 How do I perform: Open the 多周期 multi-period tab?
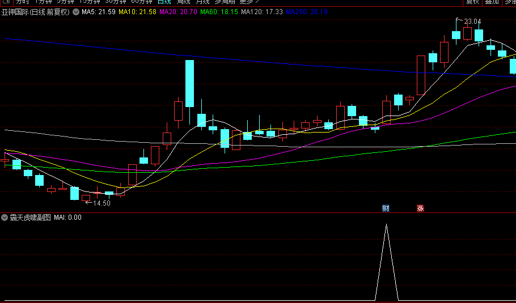tap(225, 2)
